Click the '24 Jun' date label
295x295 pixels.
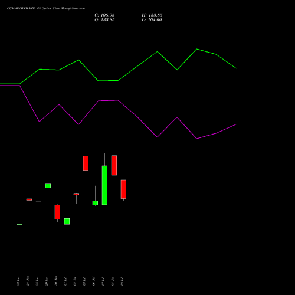pyautogui.click(x=28, y=281)
